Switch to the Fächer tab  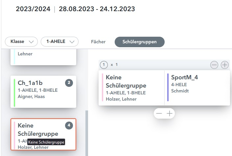98,42
